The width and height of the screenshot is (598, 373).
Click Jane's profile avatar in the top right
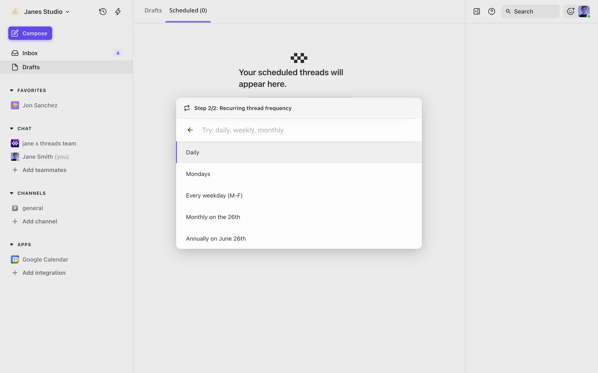584,12
